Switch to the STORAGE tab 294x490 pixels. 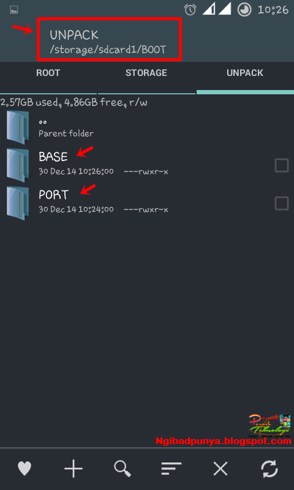[x=146, y=73]
